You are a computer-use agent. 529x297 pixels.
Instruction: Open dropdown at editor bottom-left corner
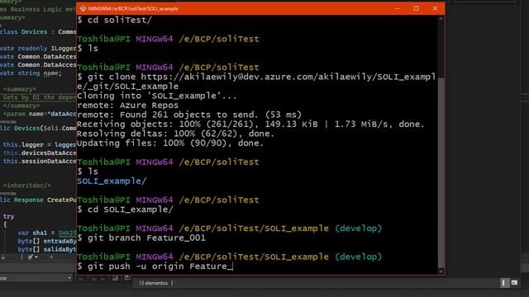pos(69,278)
